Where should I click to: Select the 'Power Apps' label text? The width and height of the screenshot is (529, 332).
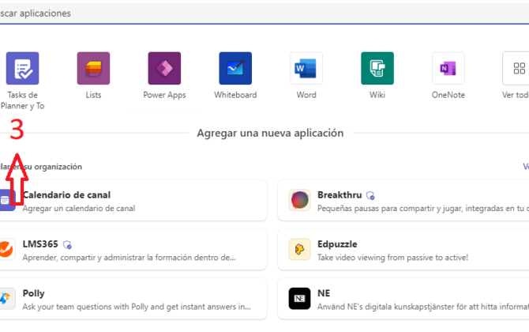click(164, 95)
